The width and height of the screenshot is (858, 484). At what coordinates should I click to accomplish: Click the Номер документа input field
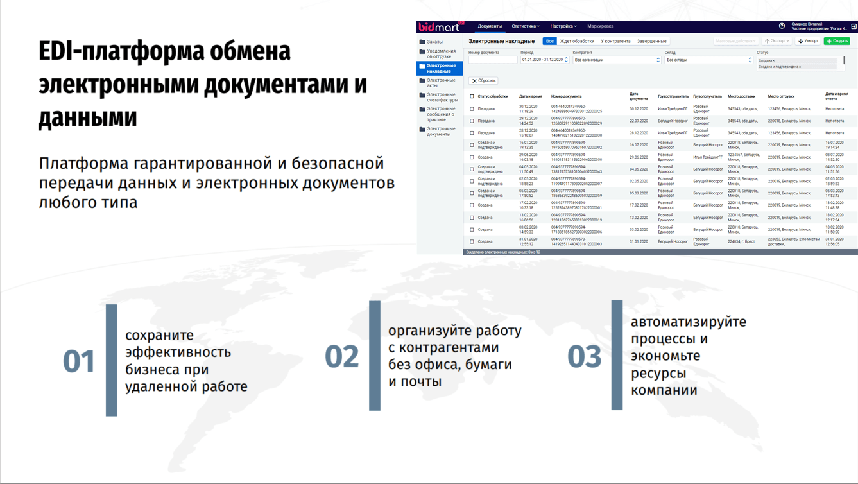(492, 60)
